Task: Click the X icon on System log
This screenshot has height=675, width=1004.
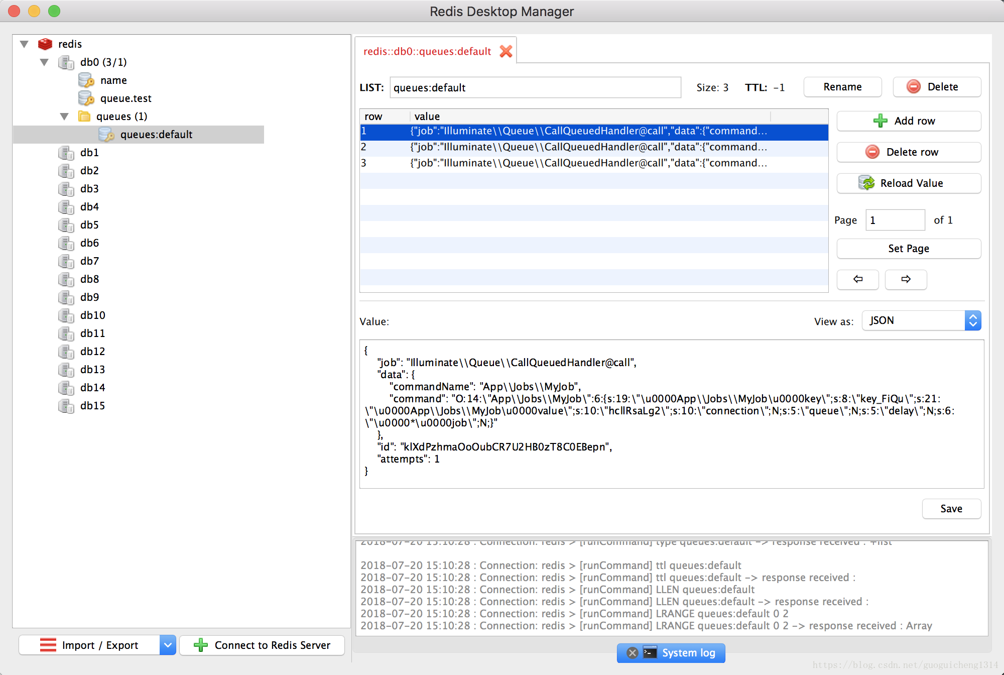Action: coord(633,653)
